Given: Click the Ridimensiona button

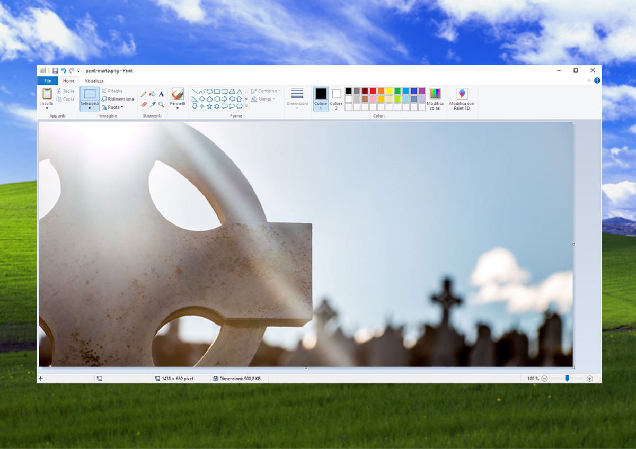Looking at the screenshot, I should pyautogui.click(x=118, y=99).
